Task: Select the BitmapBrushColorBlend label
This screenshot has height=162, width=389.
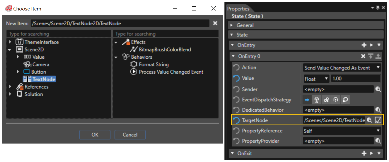Action: [x=165, y=50]
